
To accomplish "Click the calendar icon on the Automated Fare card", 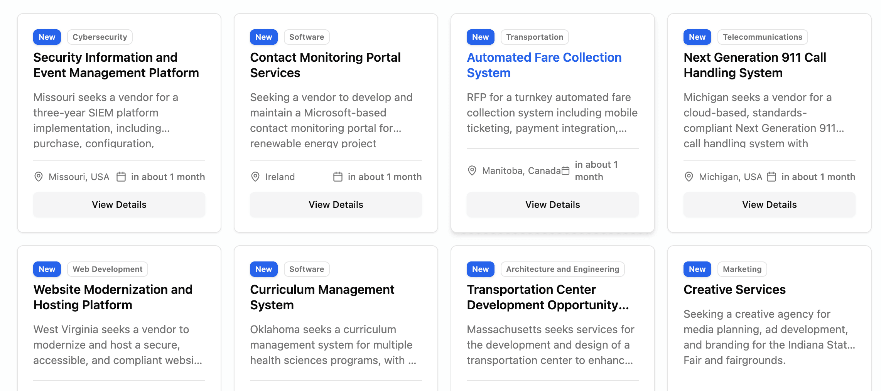I will coord(565,170).
